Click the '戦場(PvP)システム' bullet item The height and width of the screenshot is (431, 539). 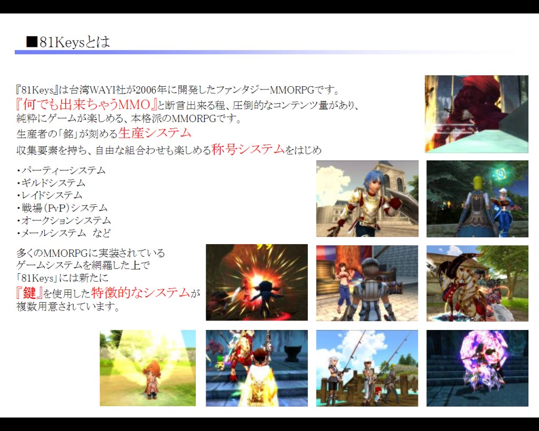(62, 208)
